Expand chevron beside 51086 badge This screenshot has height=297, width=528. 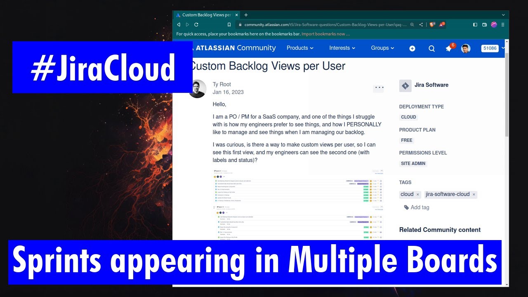click(x=503, y=48)
